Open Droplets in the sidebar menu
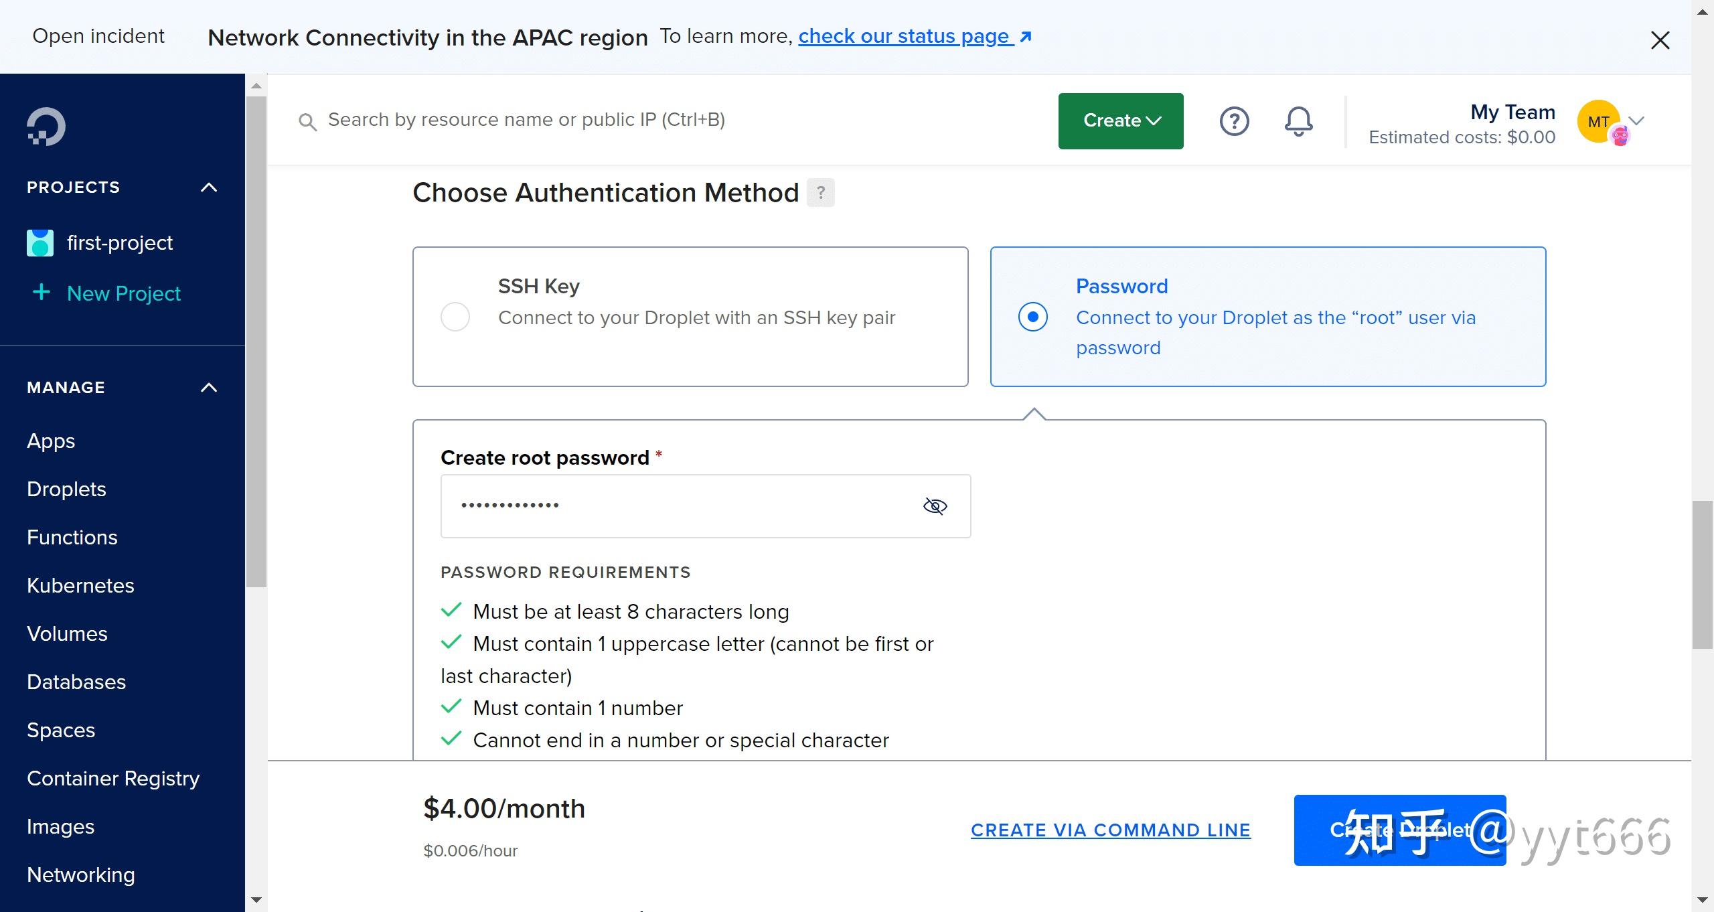 click(x=66, y=489)
